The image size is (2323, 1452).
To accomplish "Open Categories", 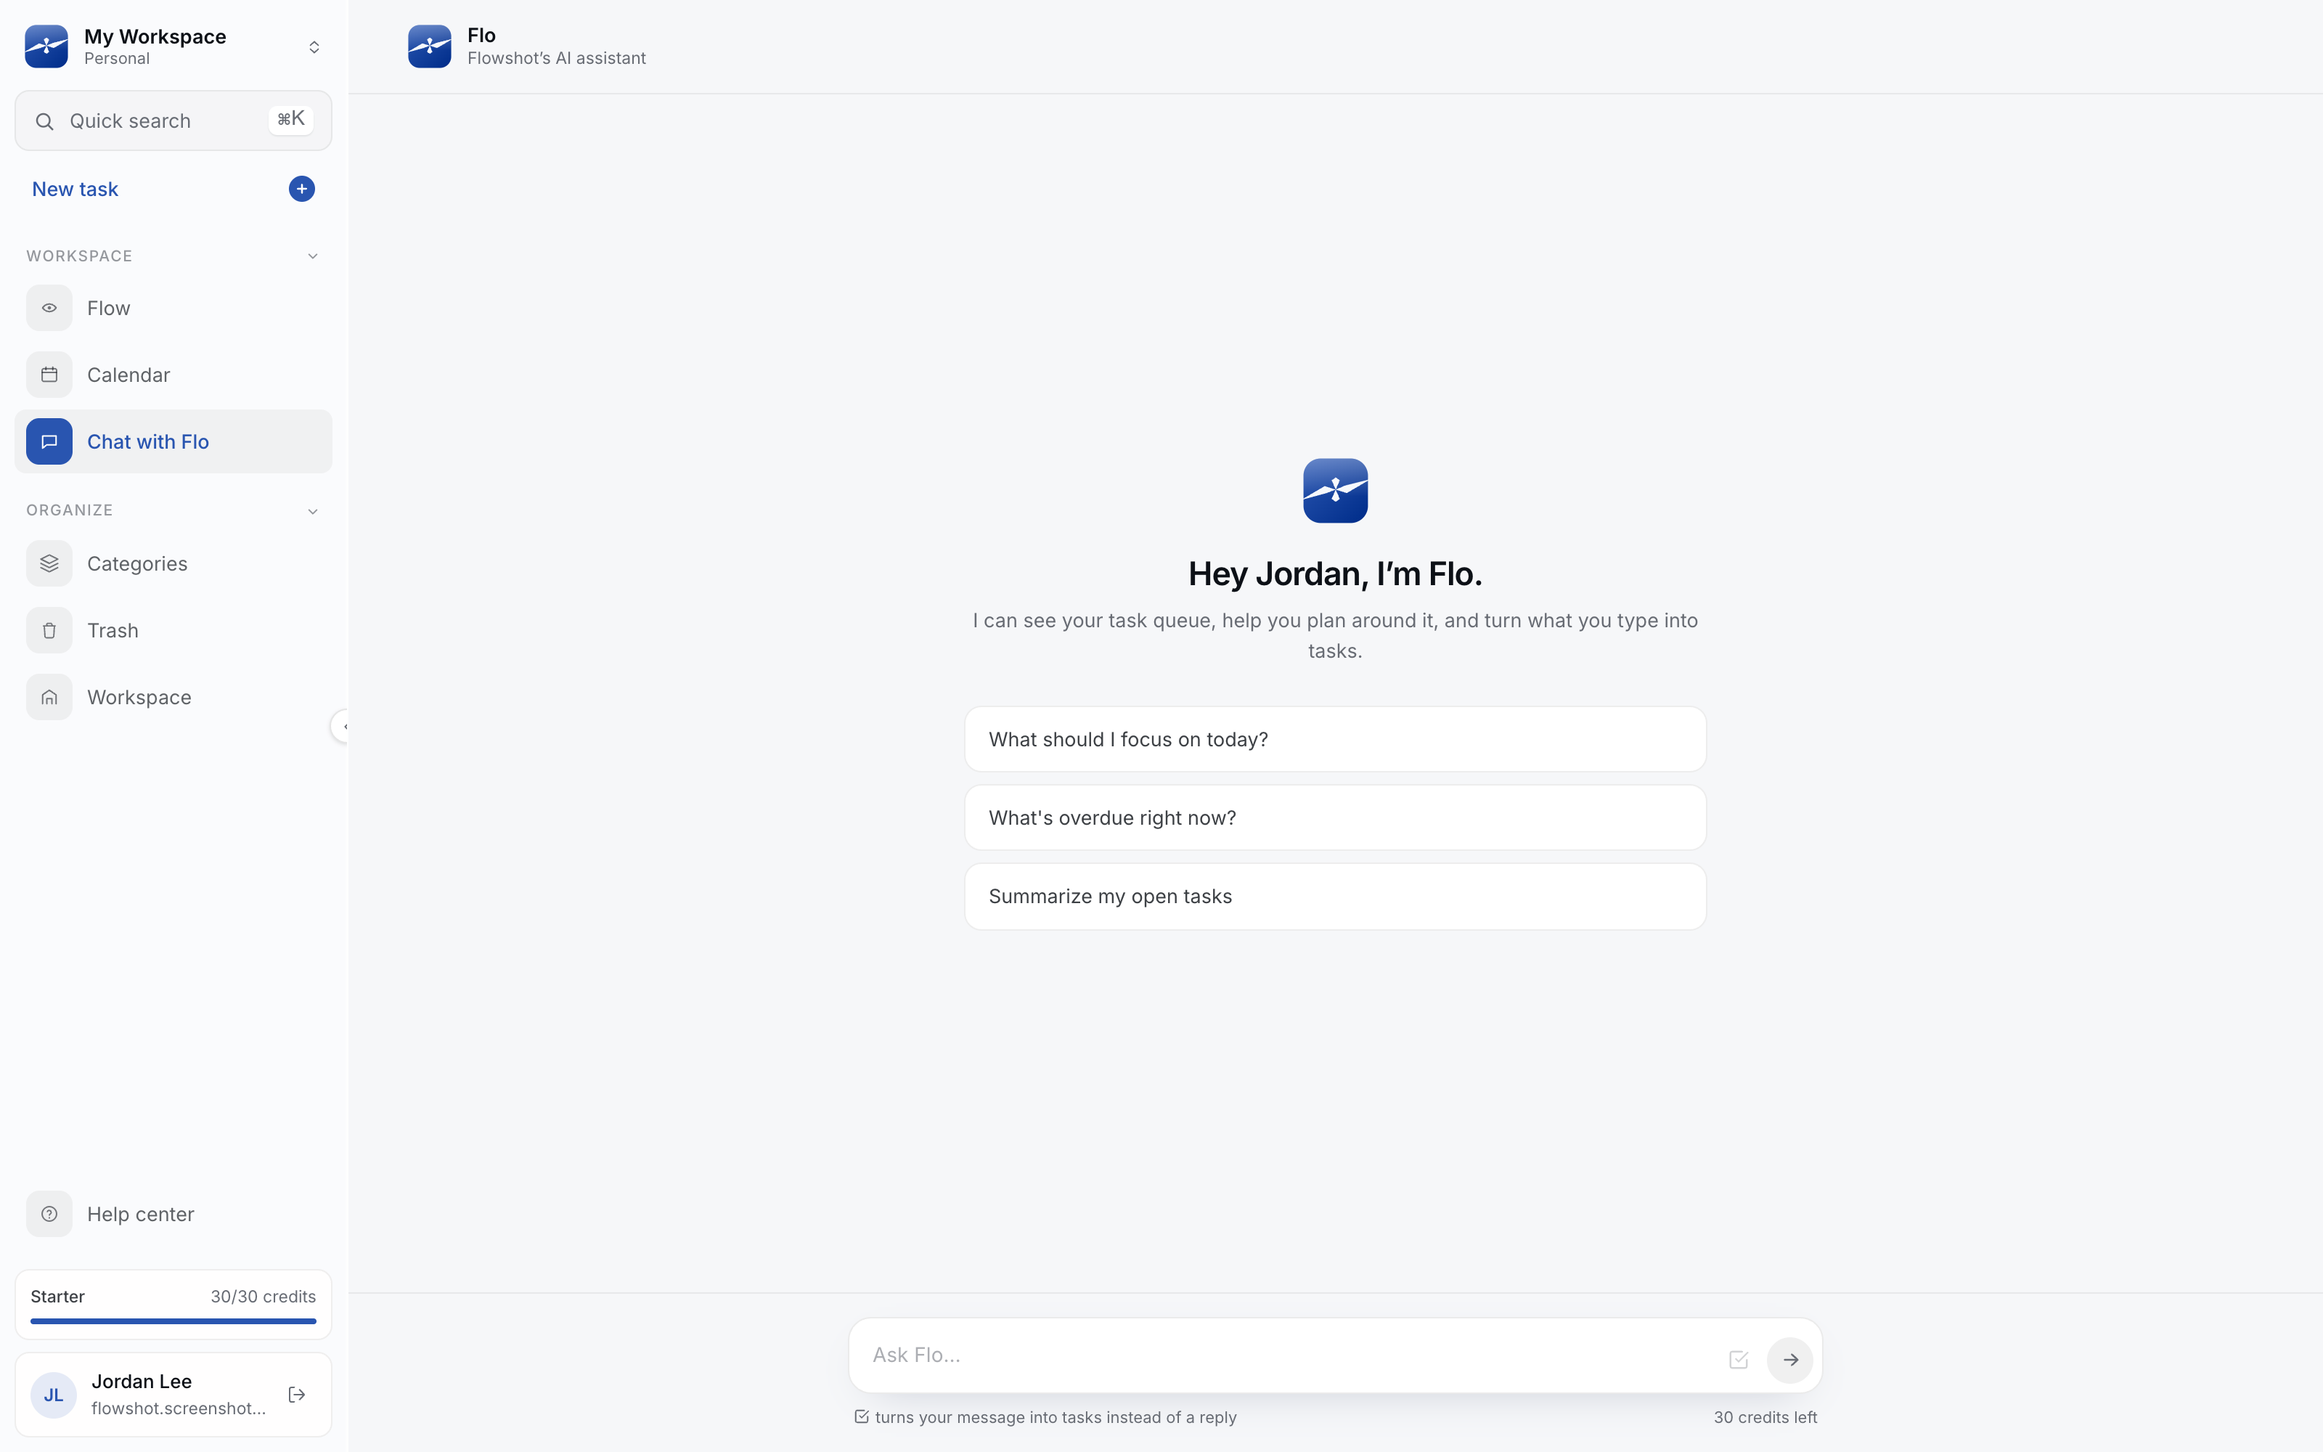I will tap(173, 563).
